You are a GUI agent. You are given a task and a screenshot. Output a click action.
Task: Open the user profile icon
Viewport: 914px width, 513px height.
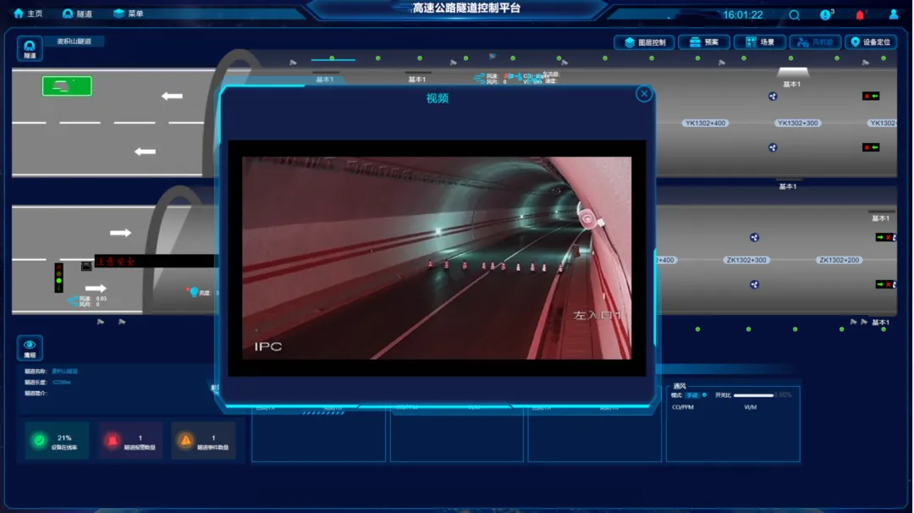tap(894, 14)
